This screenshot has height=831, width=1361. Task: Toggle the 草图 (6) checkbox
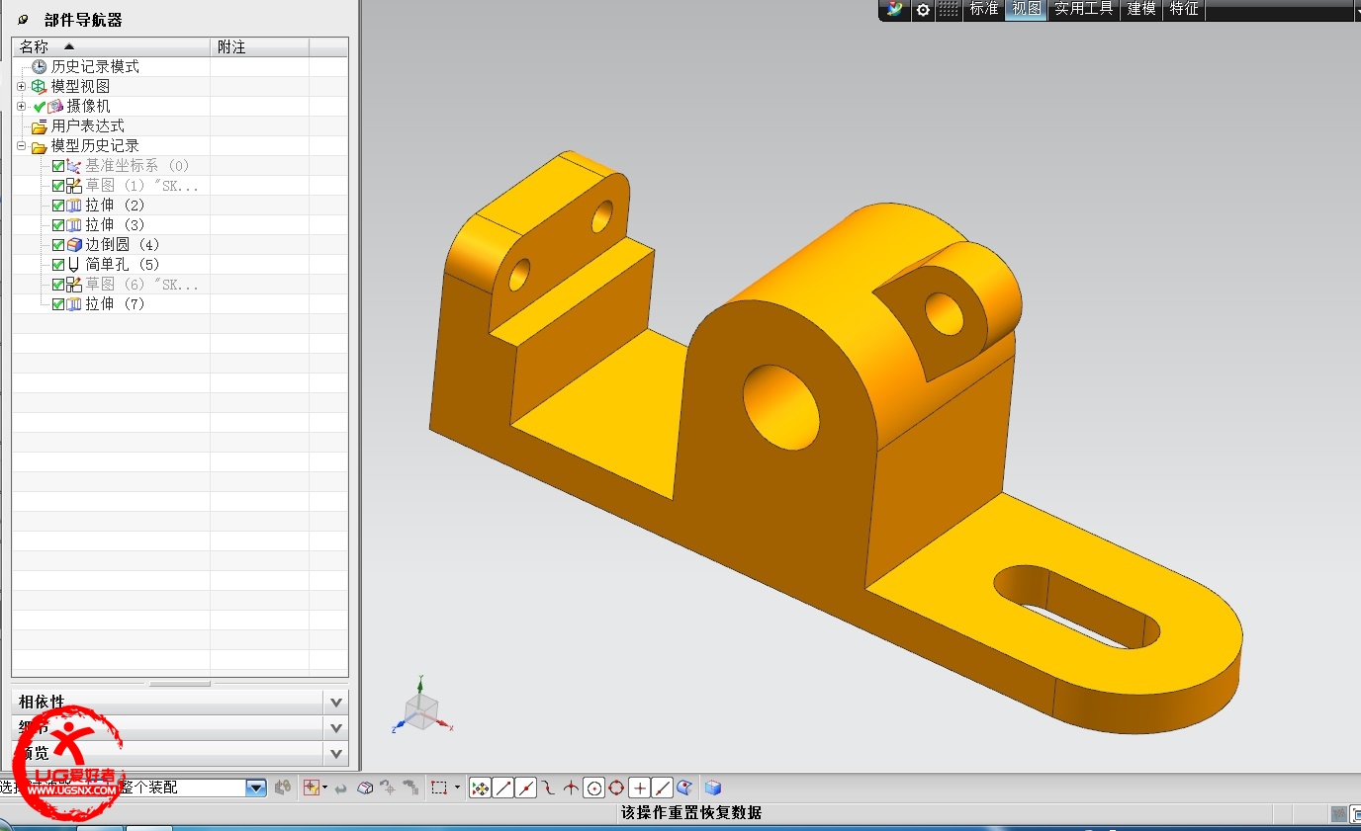58,284
